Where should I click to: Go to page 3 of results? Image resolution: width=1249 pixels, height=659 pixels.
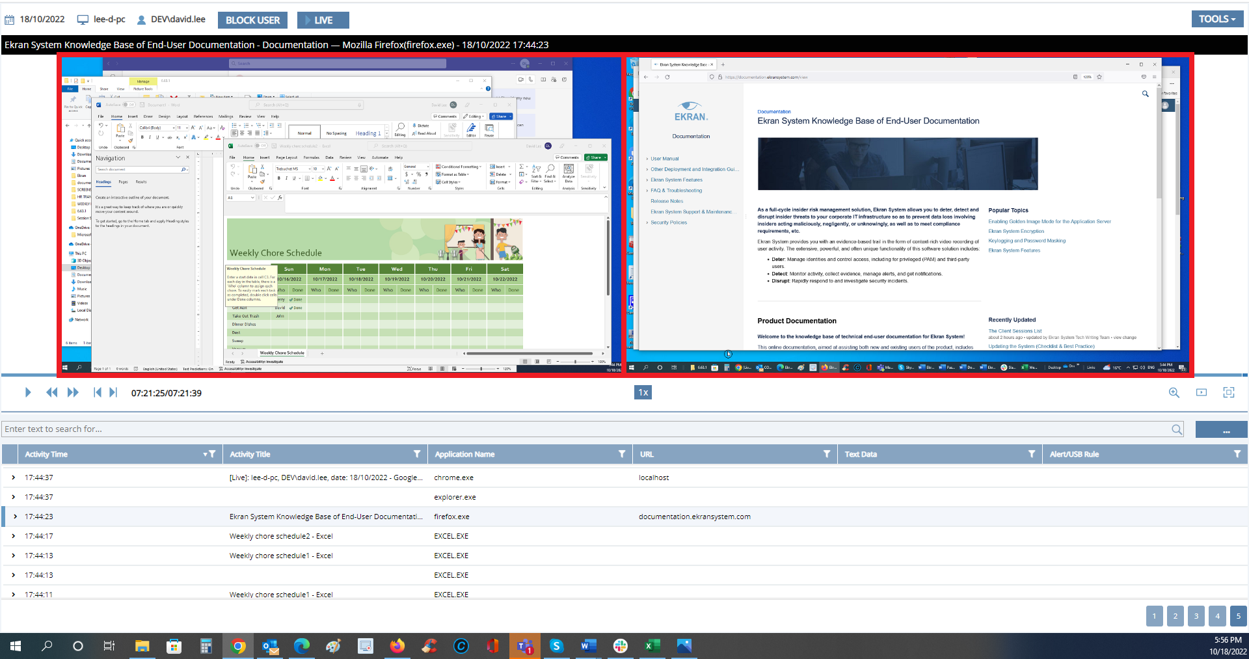(1196, 616)
